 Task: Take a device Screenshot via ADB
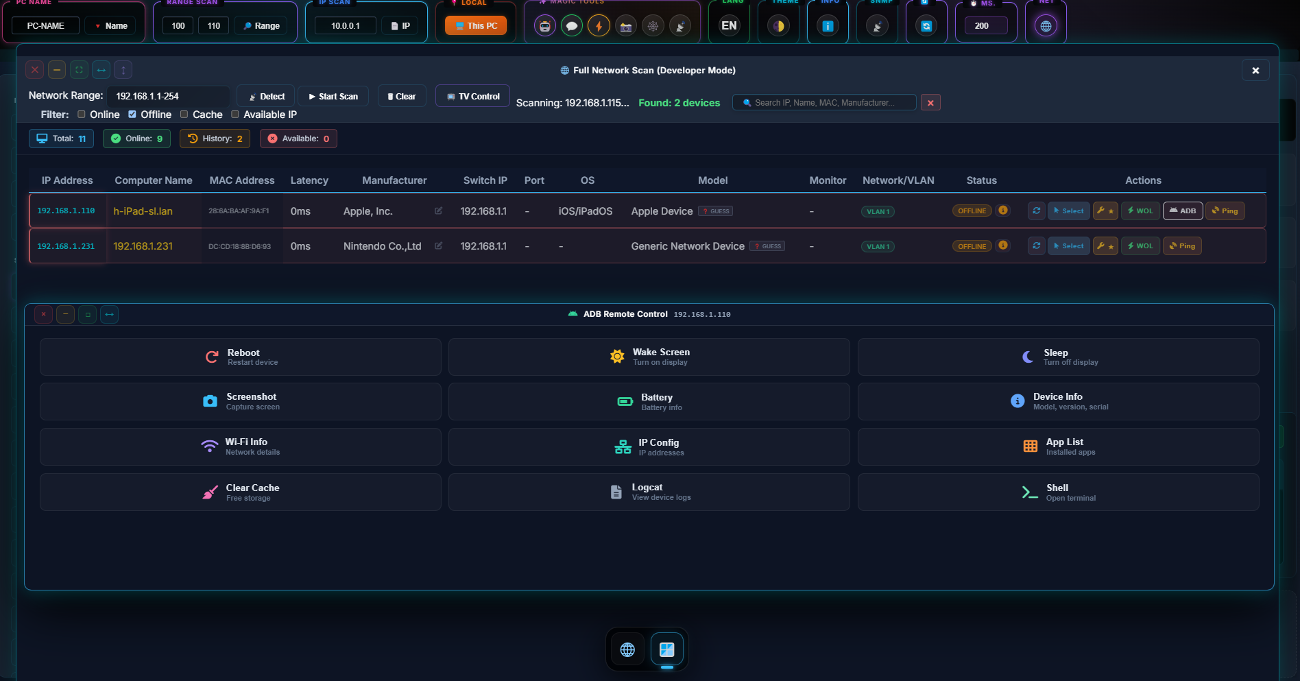[x=241, y=401]
